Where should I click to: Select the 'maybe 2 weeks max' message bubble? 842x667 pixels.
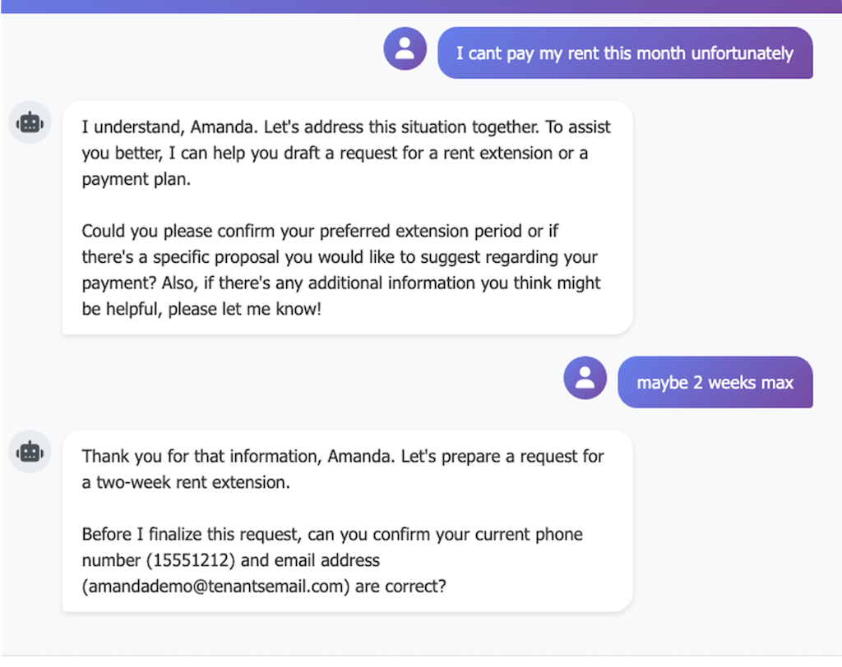pyautogui.click(x=715, y=382)
